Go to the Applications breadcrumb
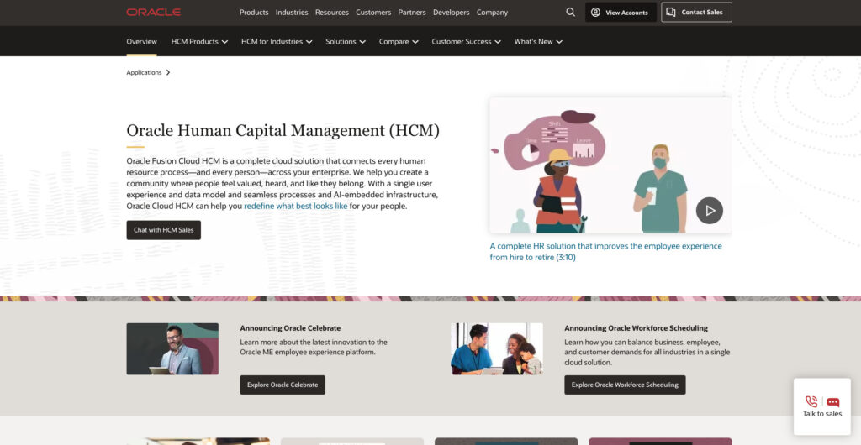Viewport: 861px width, 445px height. (x=144, y=72)
